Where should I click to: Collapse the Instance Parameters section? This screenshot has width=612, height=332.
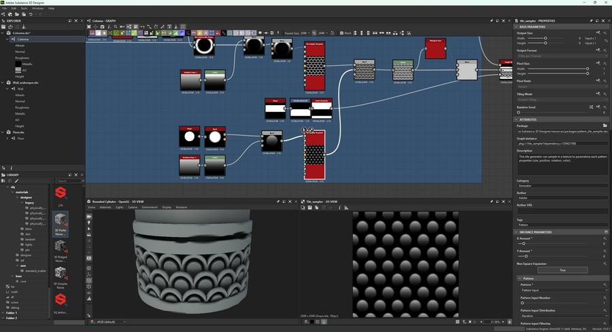point(515,232)
